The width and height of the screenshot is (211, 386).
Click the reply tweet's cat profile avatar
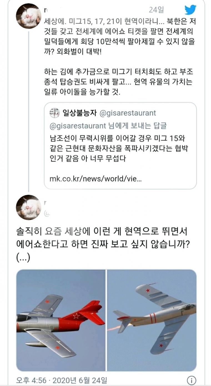(x=29, y=207)
